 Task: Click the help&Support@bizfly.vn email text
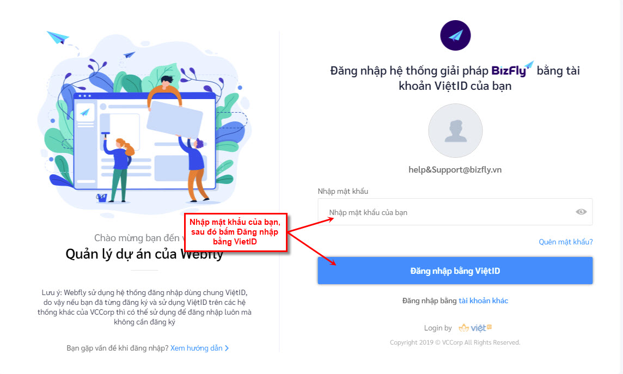pos(455,169)
